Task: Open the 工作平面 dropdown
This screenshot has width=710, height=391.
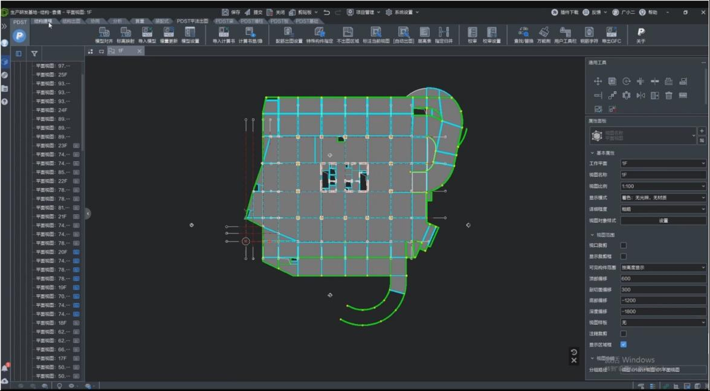Action: point(663,163)
